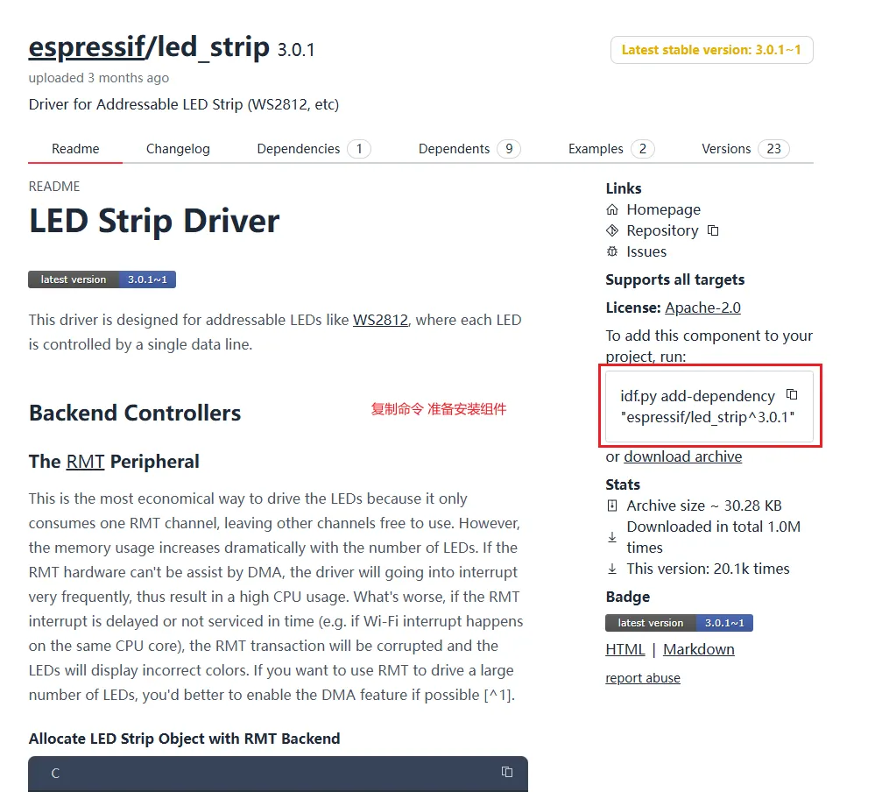This screenshot has width=875, height=792.
Task: Click the latest version badge in README
Action: pos(102,279)
